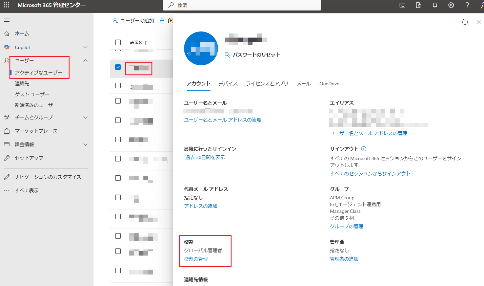Click Microsoft 365 管理センター title
Screen dimensions: 484x286
tap(52, 5)
